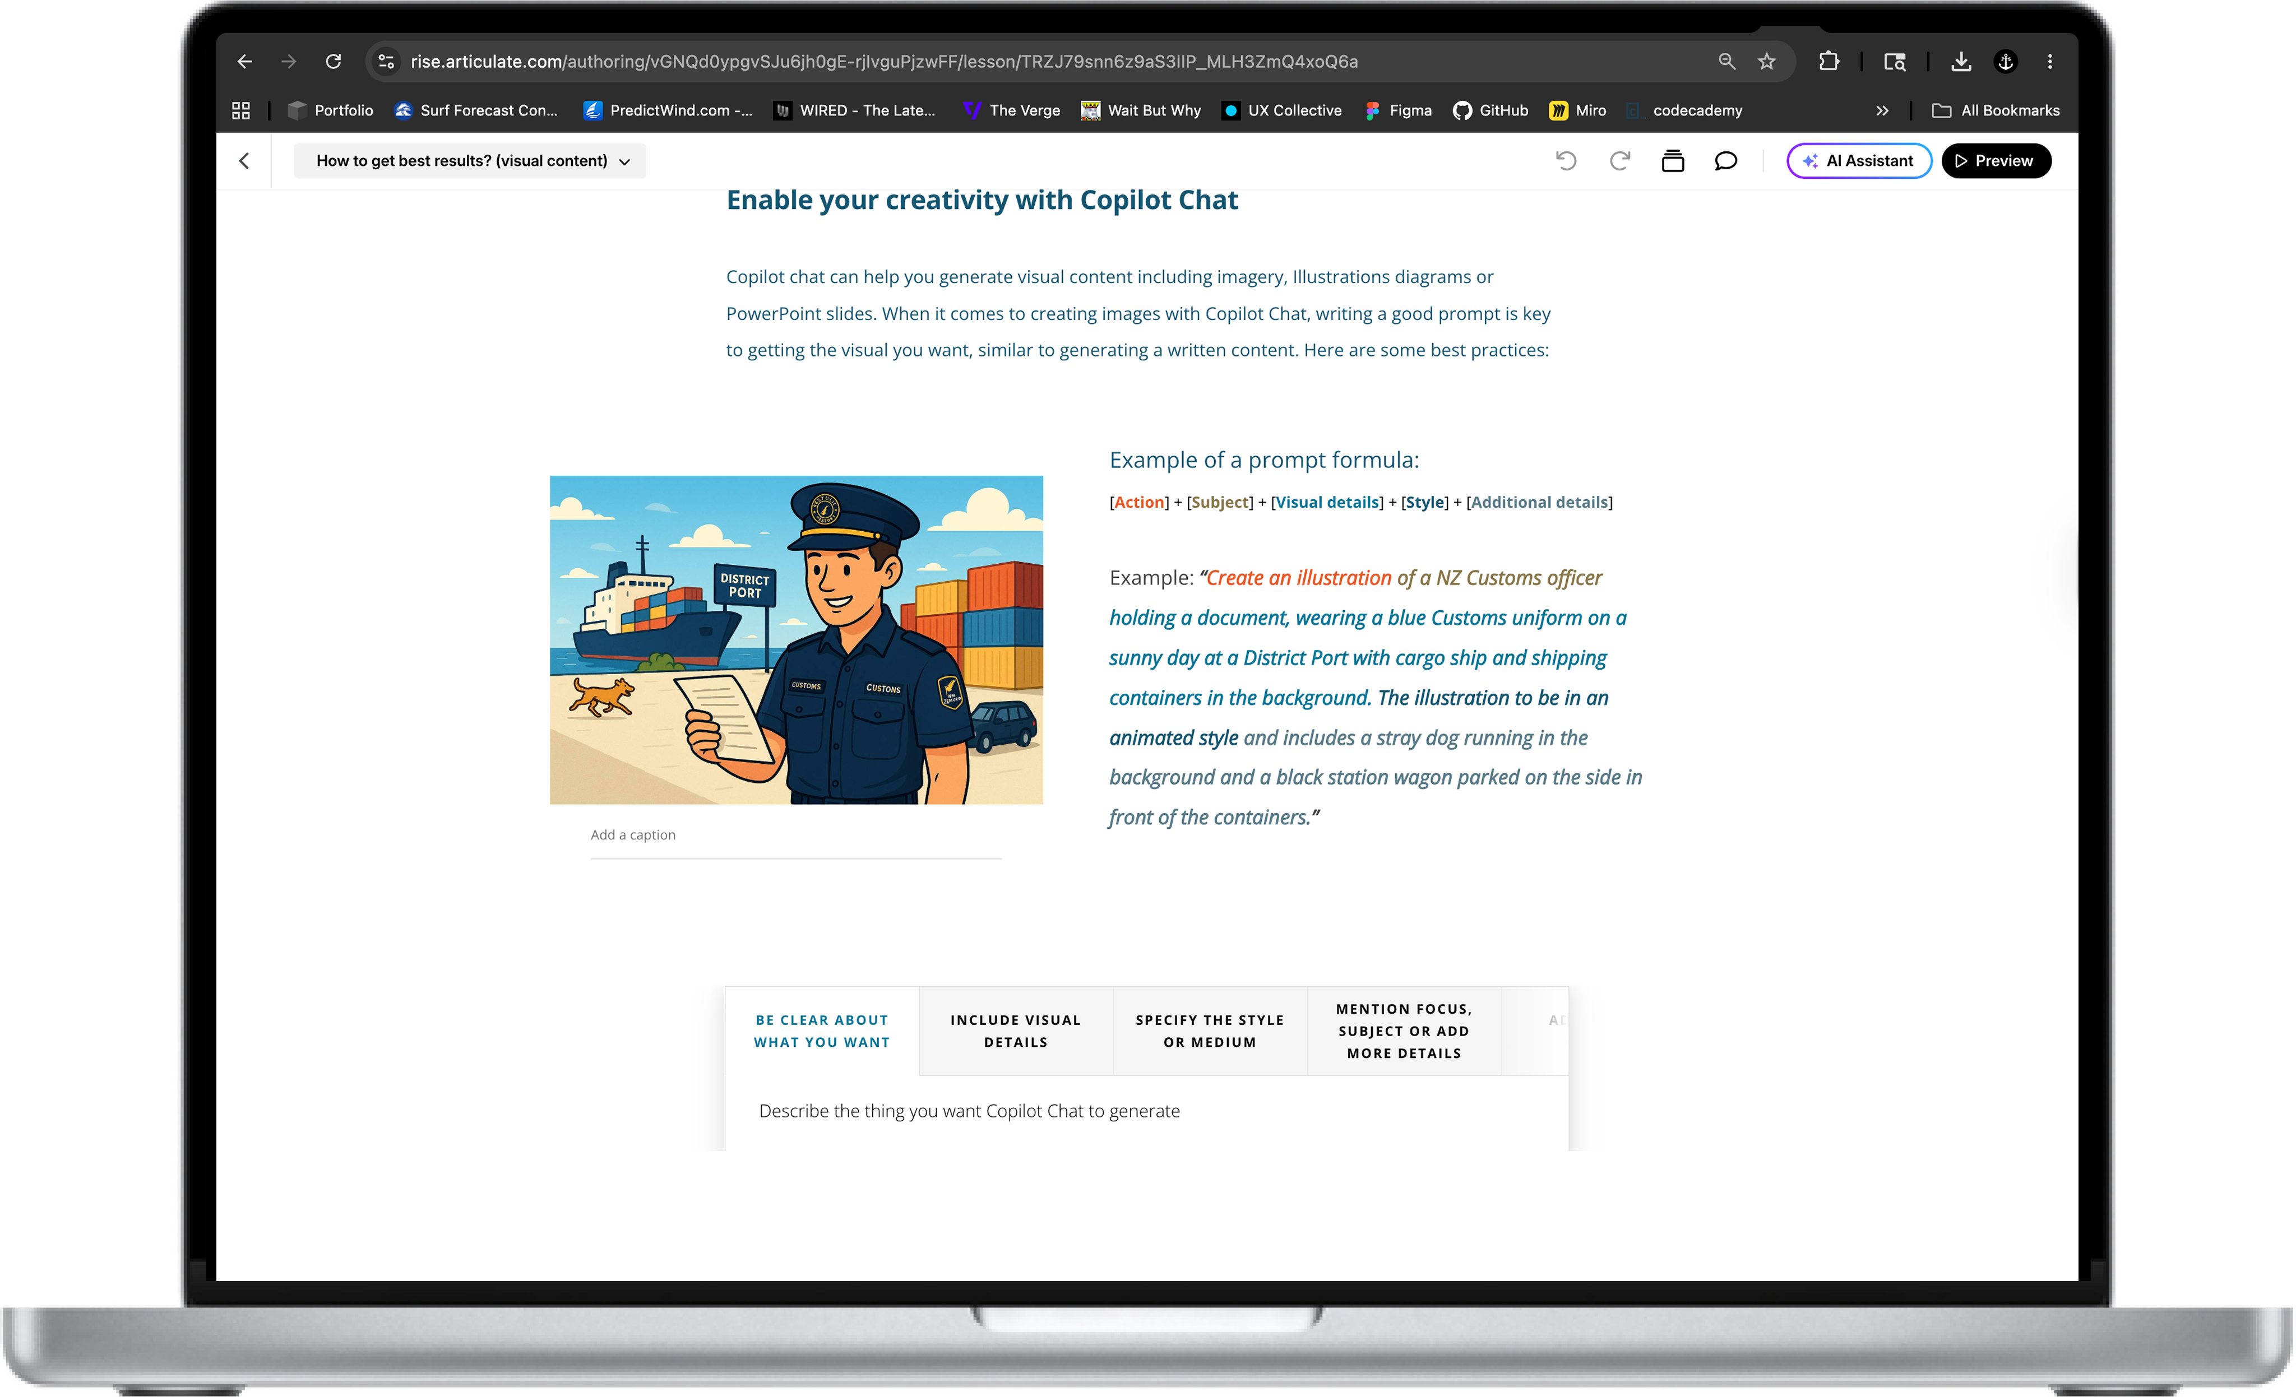Click the italic example prompt text

1376,698
